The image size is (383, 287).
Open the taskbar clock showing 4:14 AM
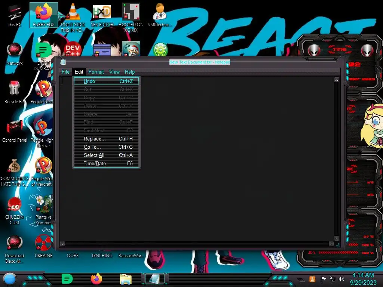pos(363,279)
